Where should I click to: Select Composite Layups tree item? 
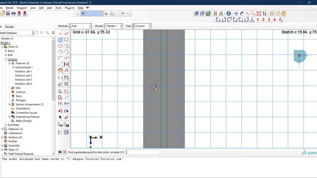26,113
